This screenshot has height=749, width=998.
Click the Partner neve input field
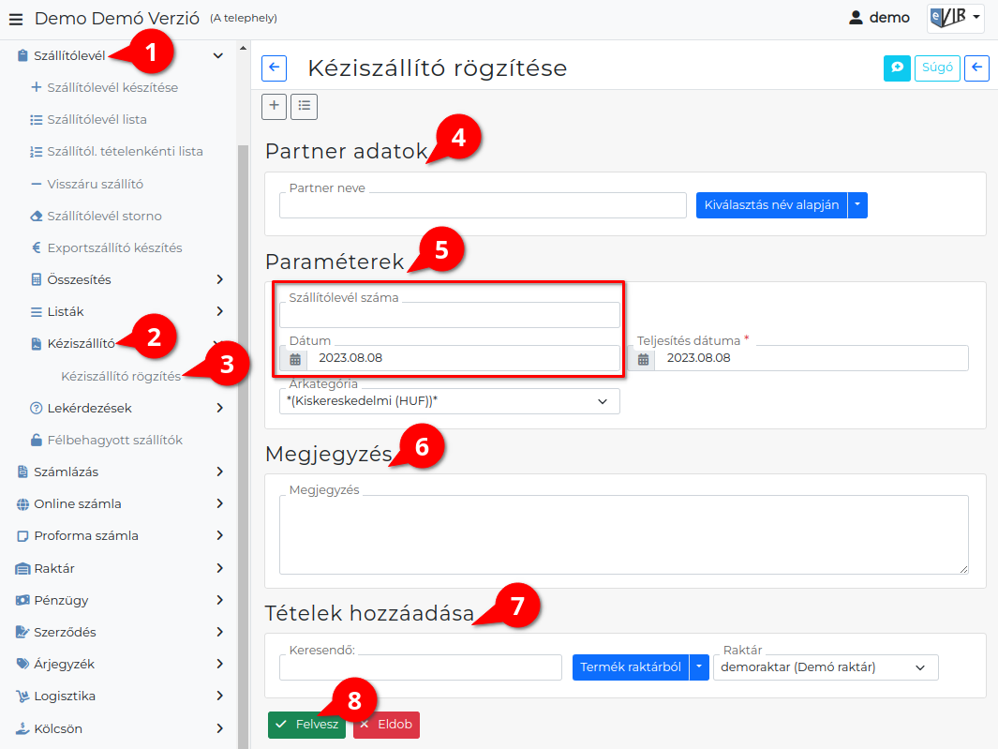point(483,205)
